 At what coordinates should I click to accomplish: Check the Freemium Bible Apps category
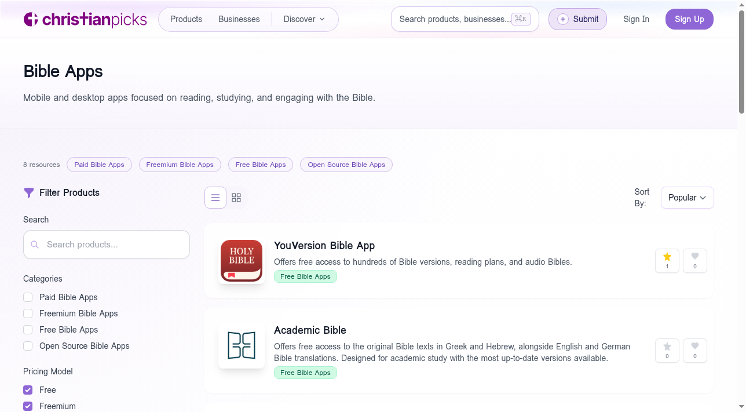28,313
